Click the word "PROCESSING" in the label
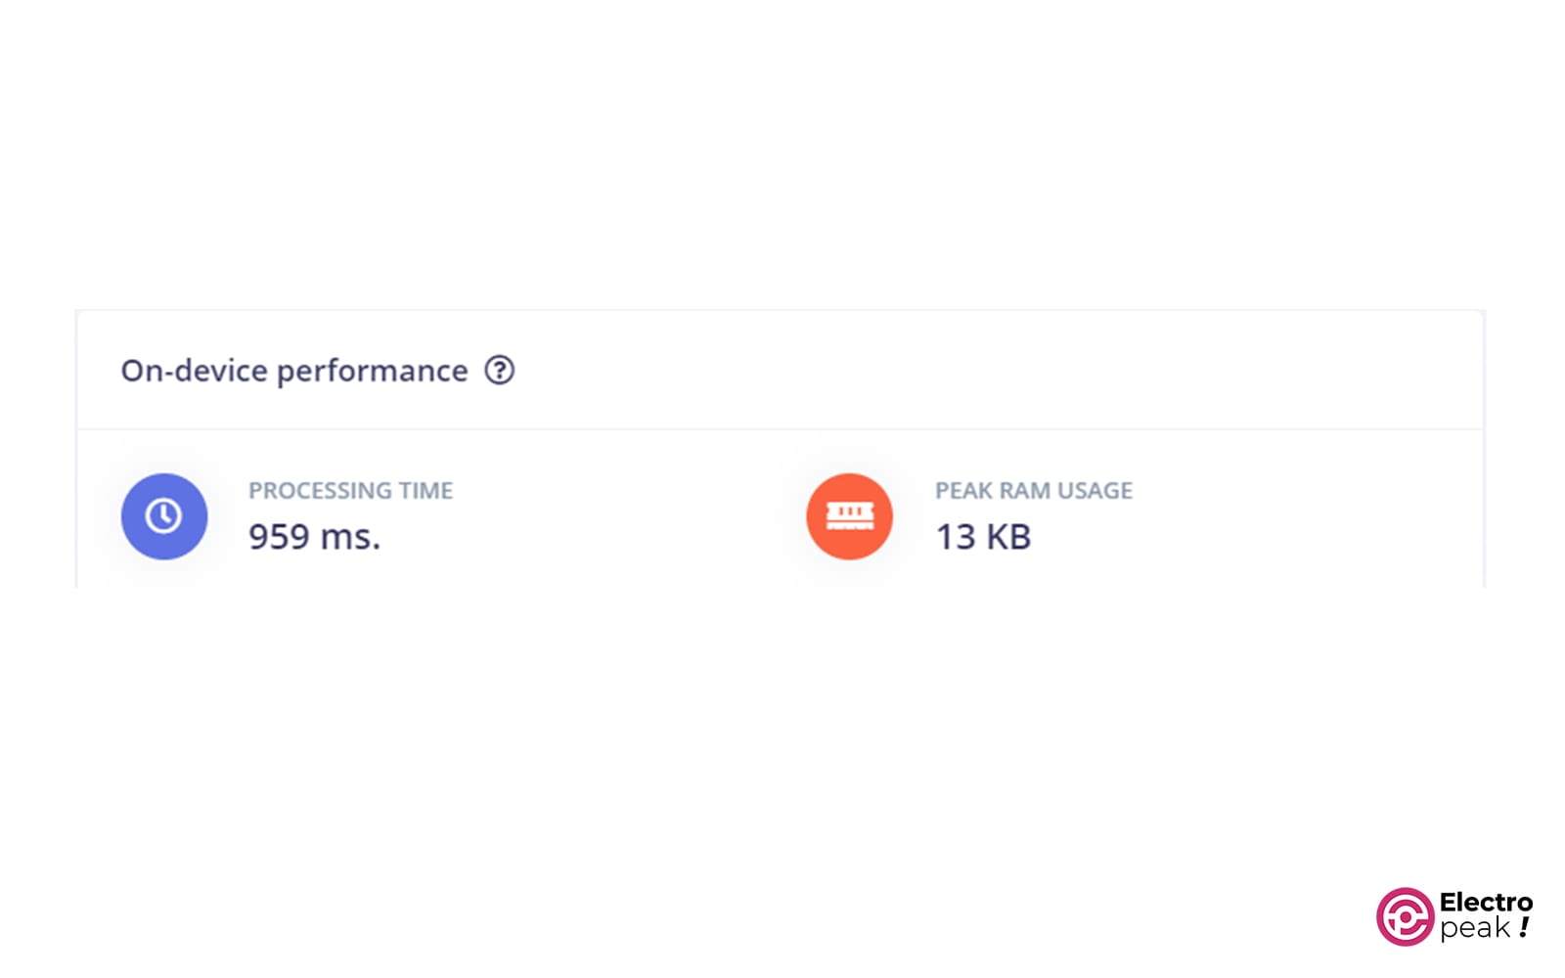Image resolution: width=1565 pixels, height=978 pixels. 320,491
